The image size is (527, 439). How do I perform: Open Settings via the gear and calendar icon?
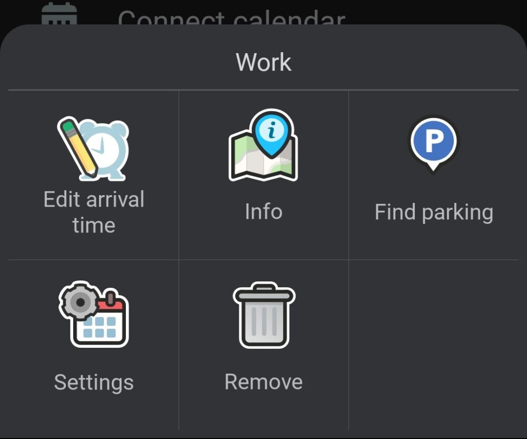(93, 315)
